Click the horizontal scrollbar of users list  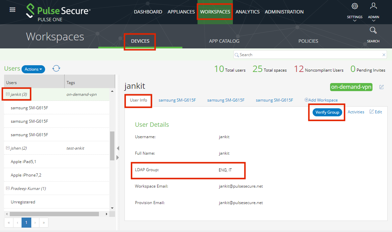[x=54, y=214]
